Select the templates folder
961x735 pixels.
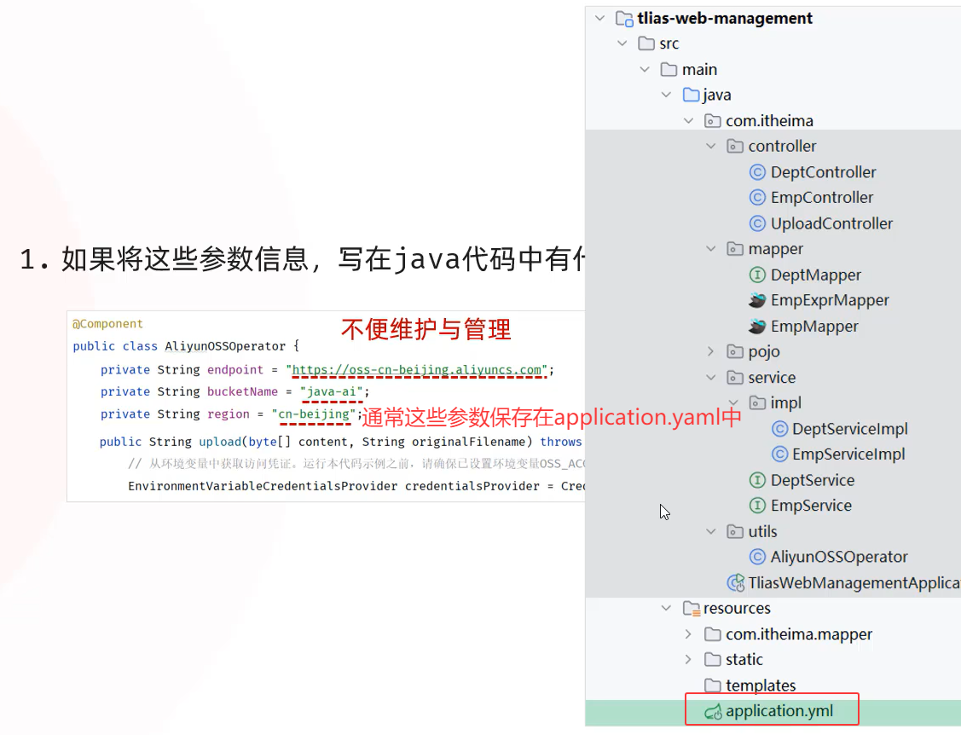click(761, 686)
